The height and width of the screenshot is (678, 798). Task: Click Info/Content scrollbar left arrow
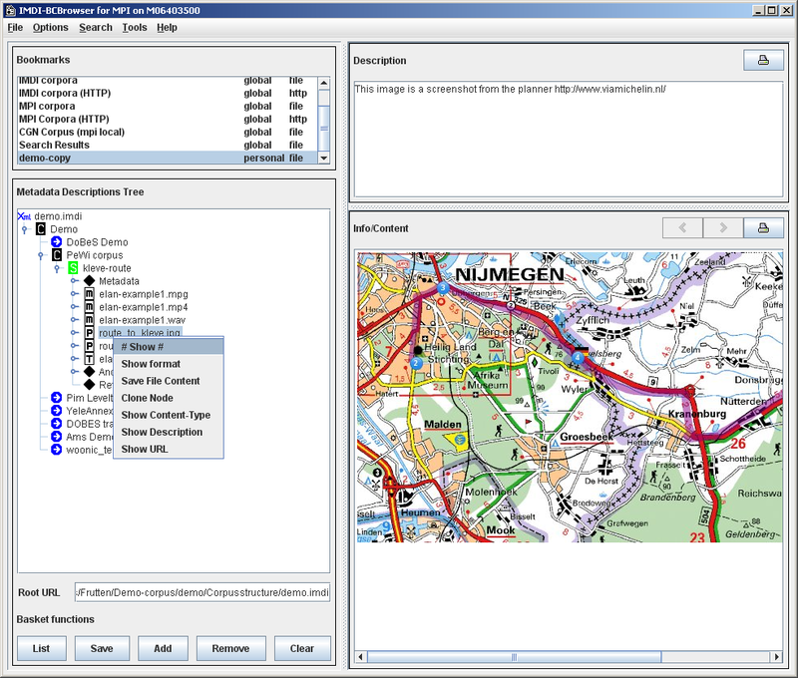pos(361,657)
